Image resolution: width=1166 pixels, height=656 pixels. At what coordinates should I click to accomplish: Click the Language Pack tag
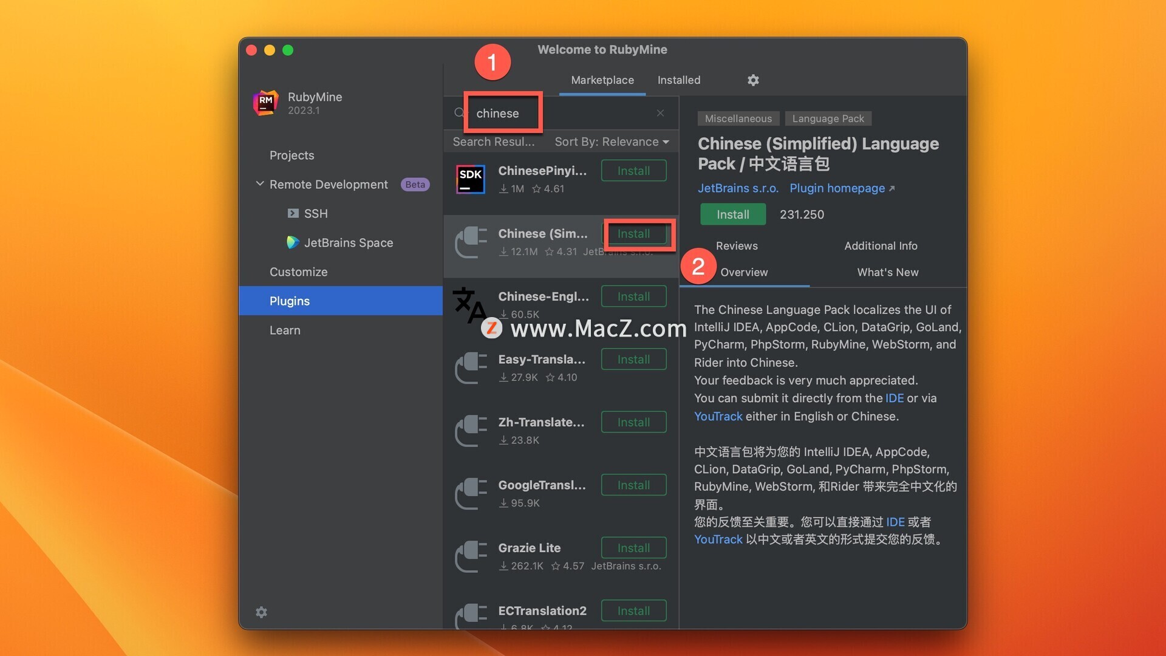828,118
